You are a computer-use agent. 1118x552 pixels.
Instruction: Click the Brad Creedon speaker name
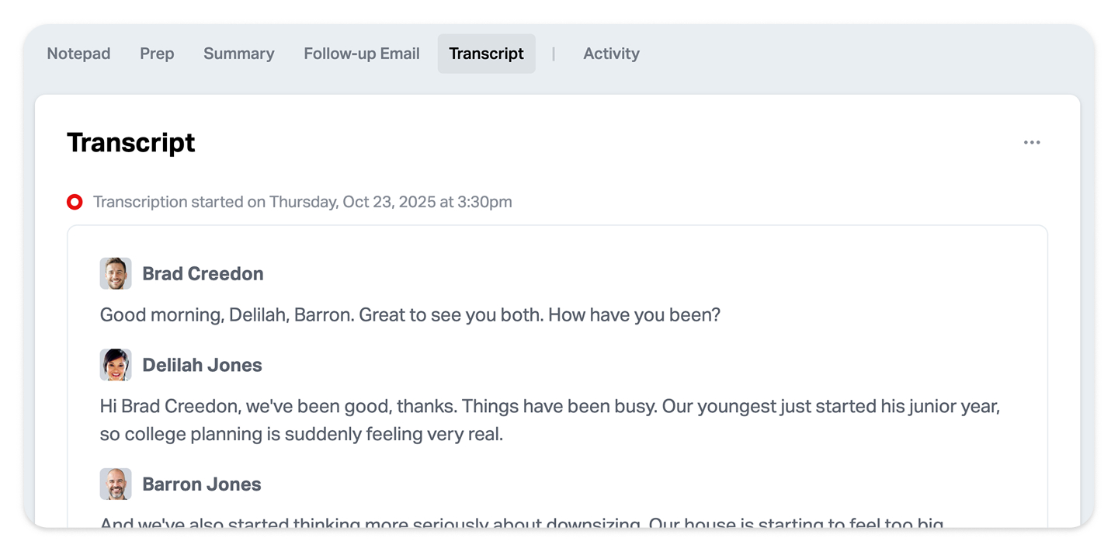click(203, 274)
